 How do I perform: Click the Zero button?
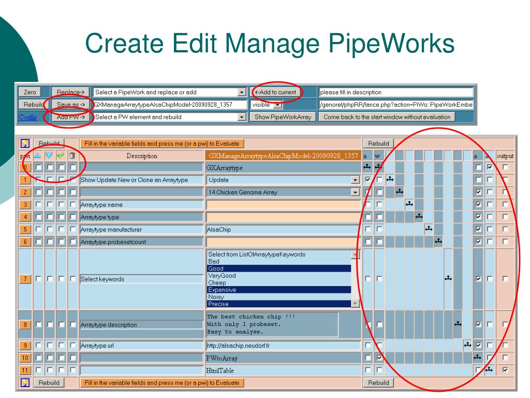click(x=30, y=92)
